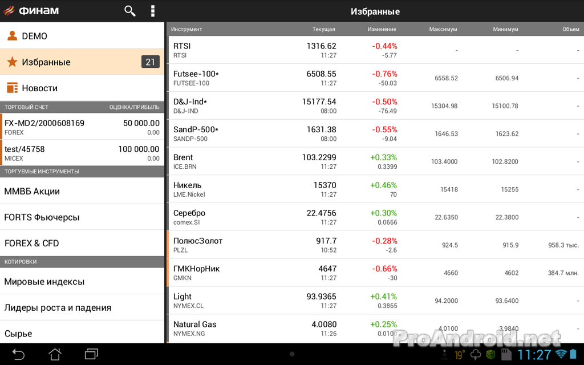The height and width of the screenshot is (365, 584).
Task: Tap the SD card notification icon
Action: coord(505,355)
